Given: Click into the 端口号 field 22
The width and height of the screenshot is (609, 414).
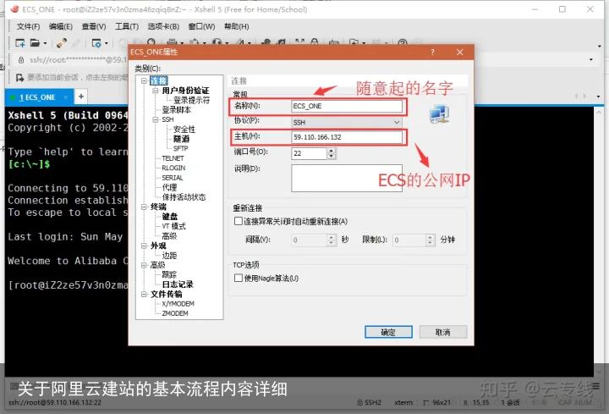Looking at the screenshot, I should [x=310, y=153].
